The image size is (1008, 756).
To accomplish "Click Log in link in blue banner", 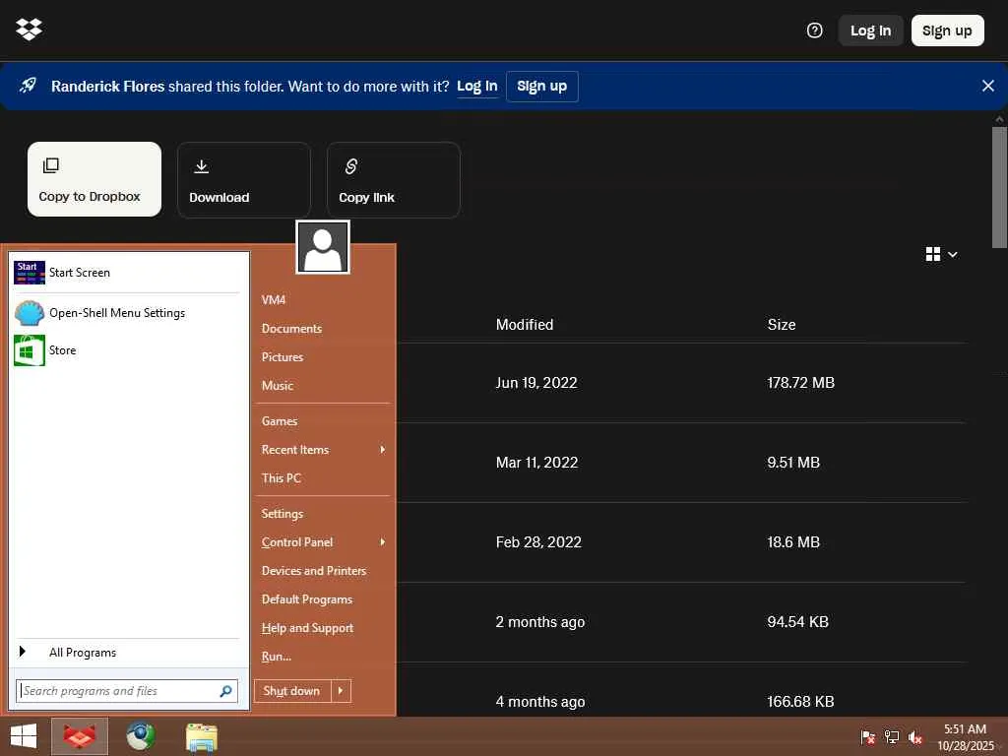I will 477,87.
